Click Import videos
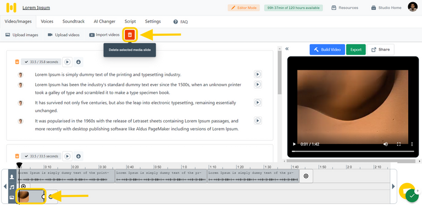Viewport: 422px width, 205px height. tap(104, 35)
